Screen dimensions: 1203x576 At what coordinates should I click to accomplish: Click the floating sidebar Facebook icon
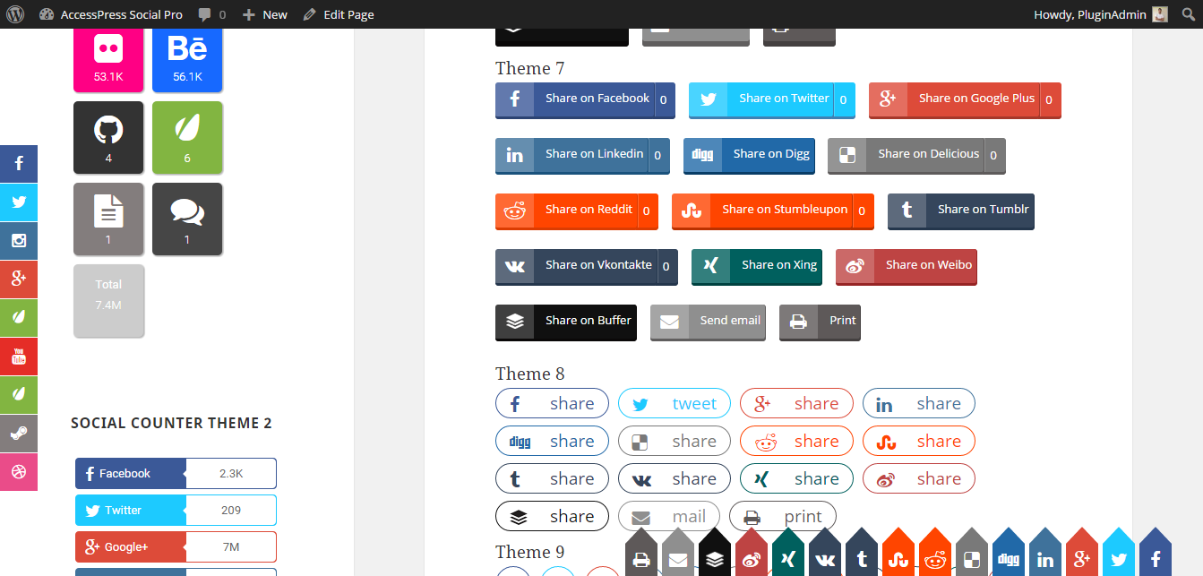click(19, 164)
